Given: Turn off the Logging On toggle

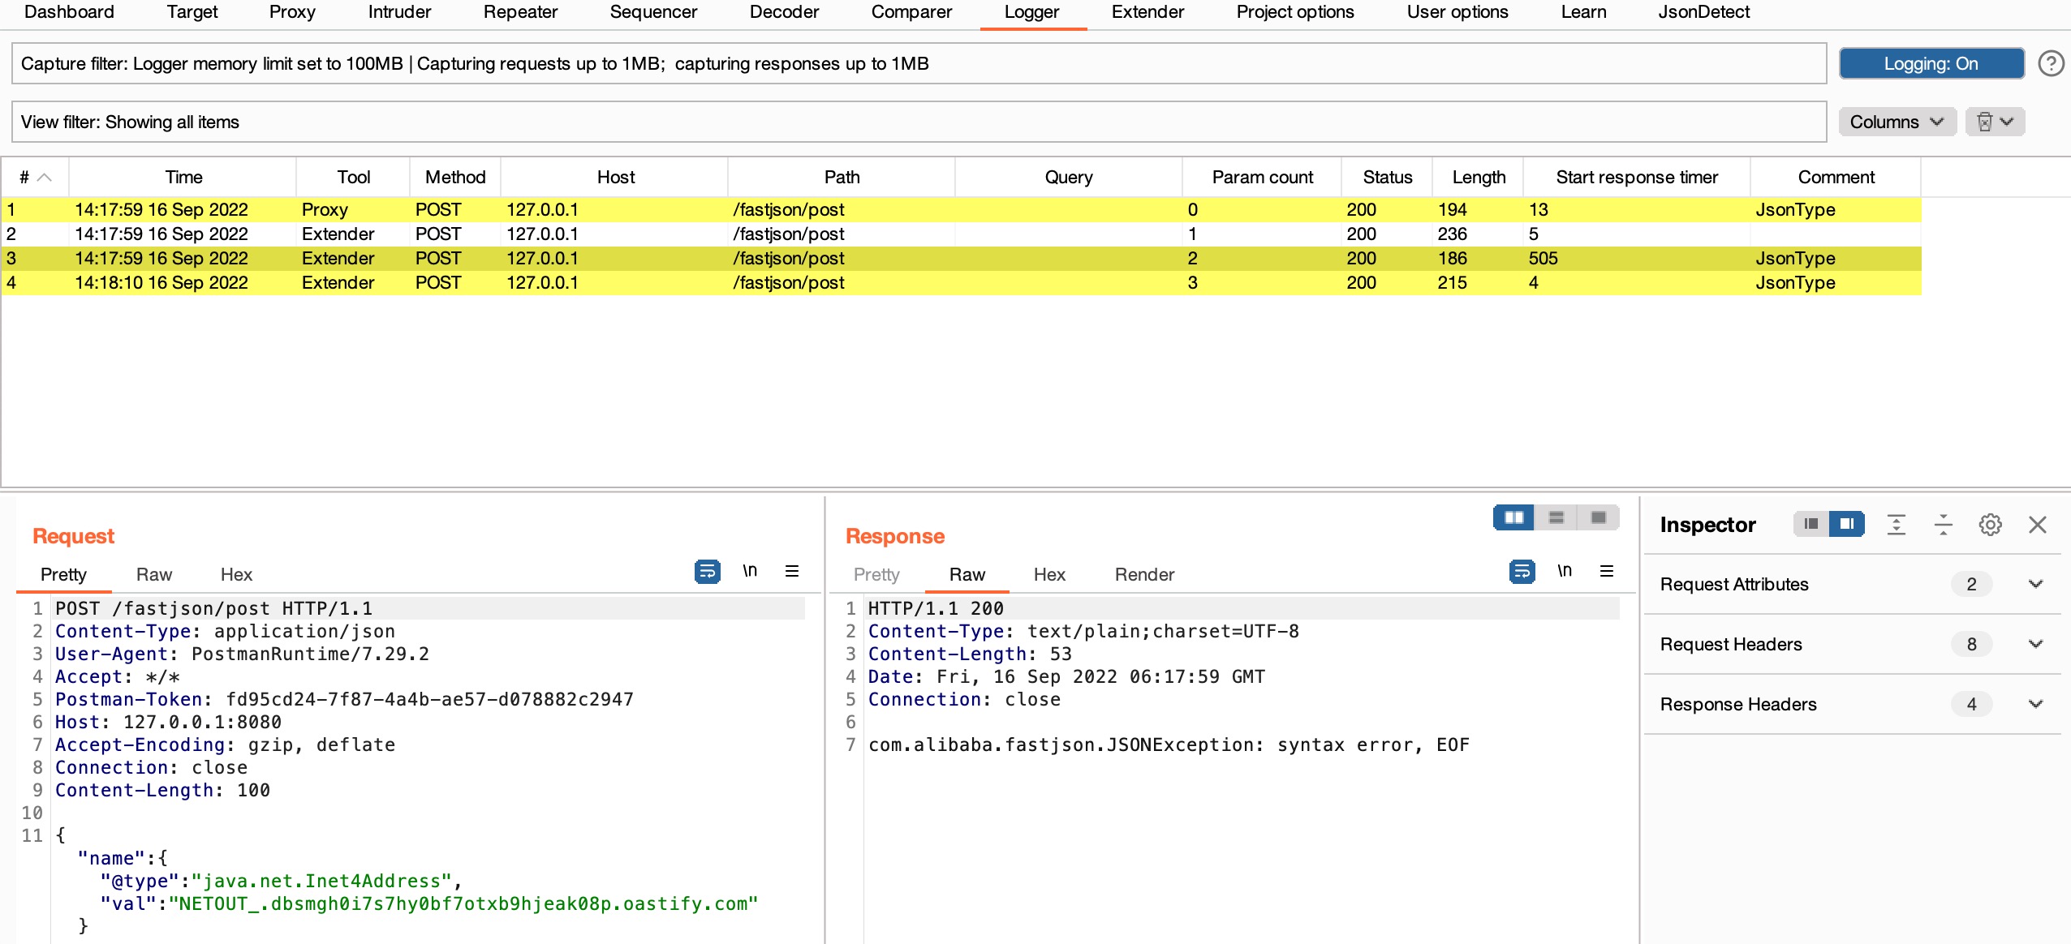Looking at the screenshot, I should (x=1931, y=63).
